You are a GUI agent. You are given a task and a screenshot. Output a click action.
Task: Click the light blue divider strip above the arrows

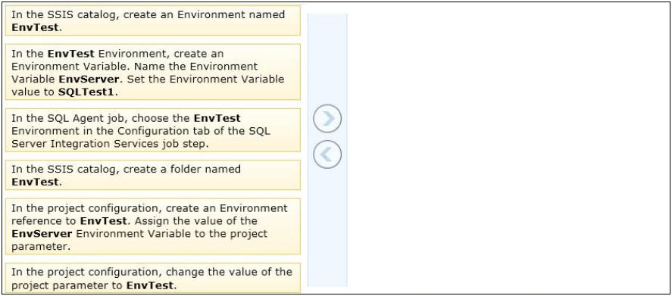coord(327,58)
